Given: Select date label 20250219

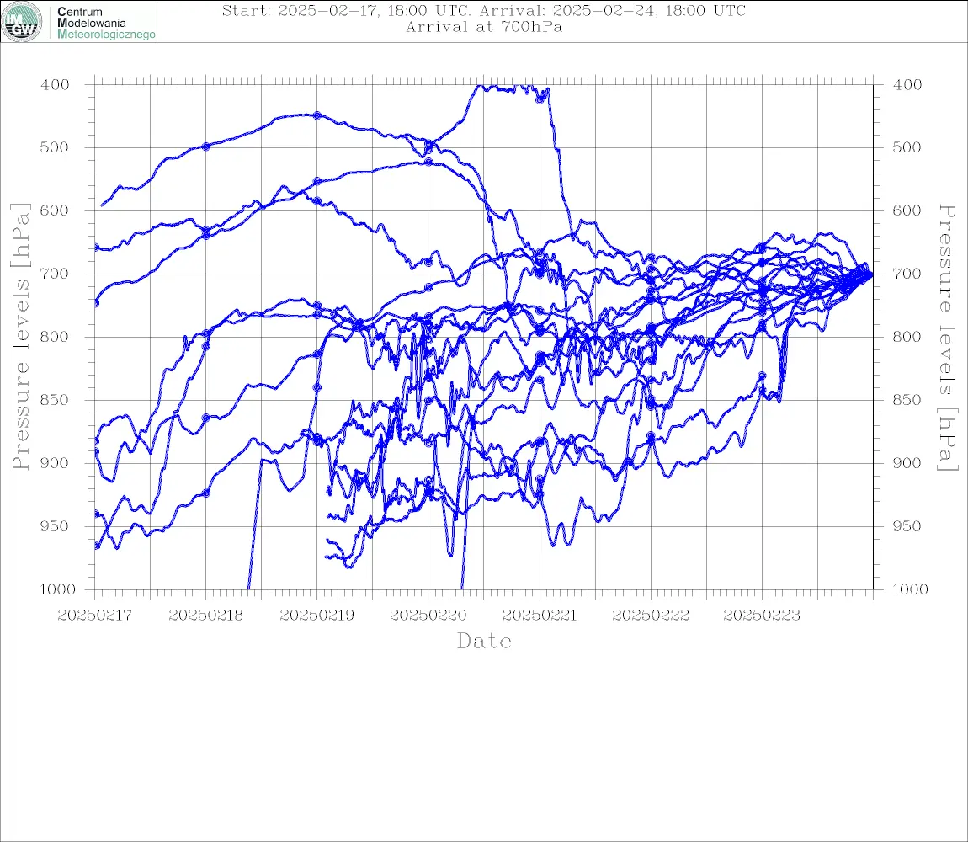Looking at the screenshot, I should (316, 616).
